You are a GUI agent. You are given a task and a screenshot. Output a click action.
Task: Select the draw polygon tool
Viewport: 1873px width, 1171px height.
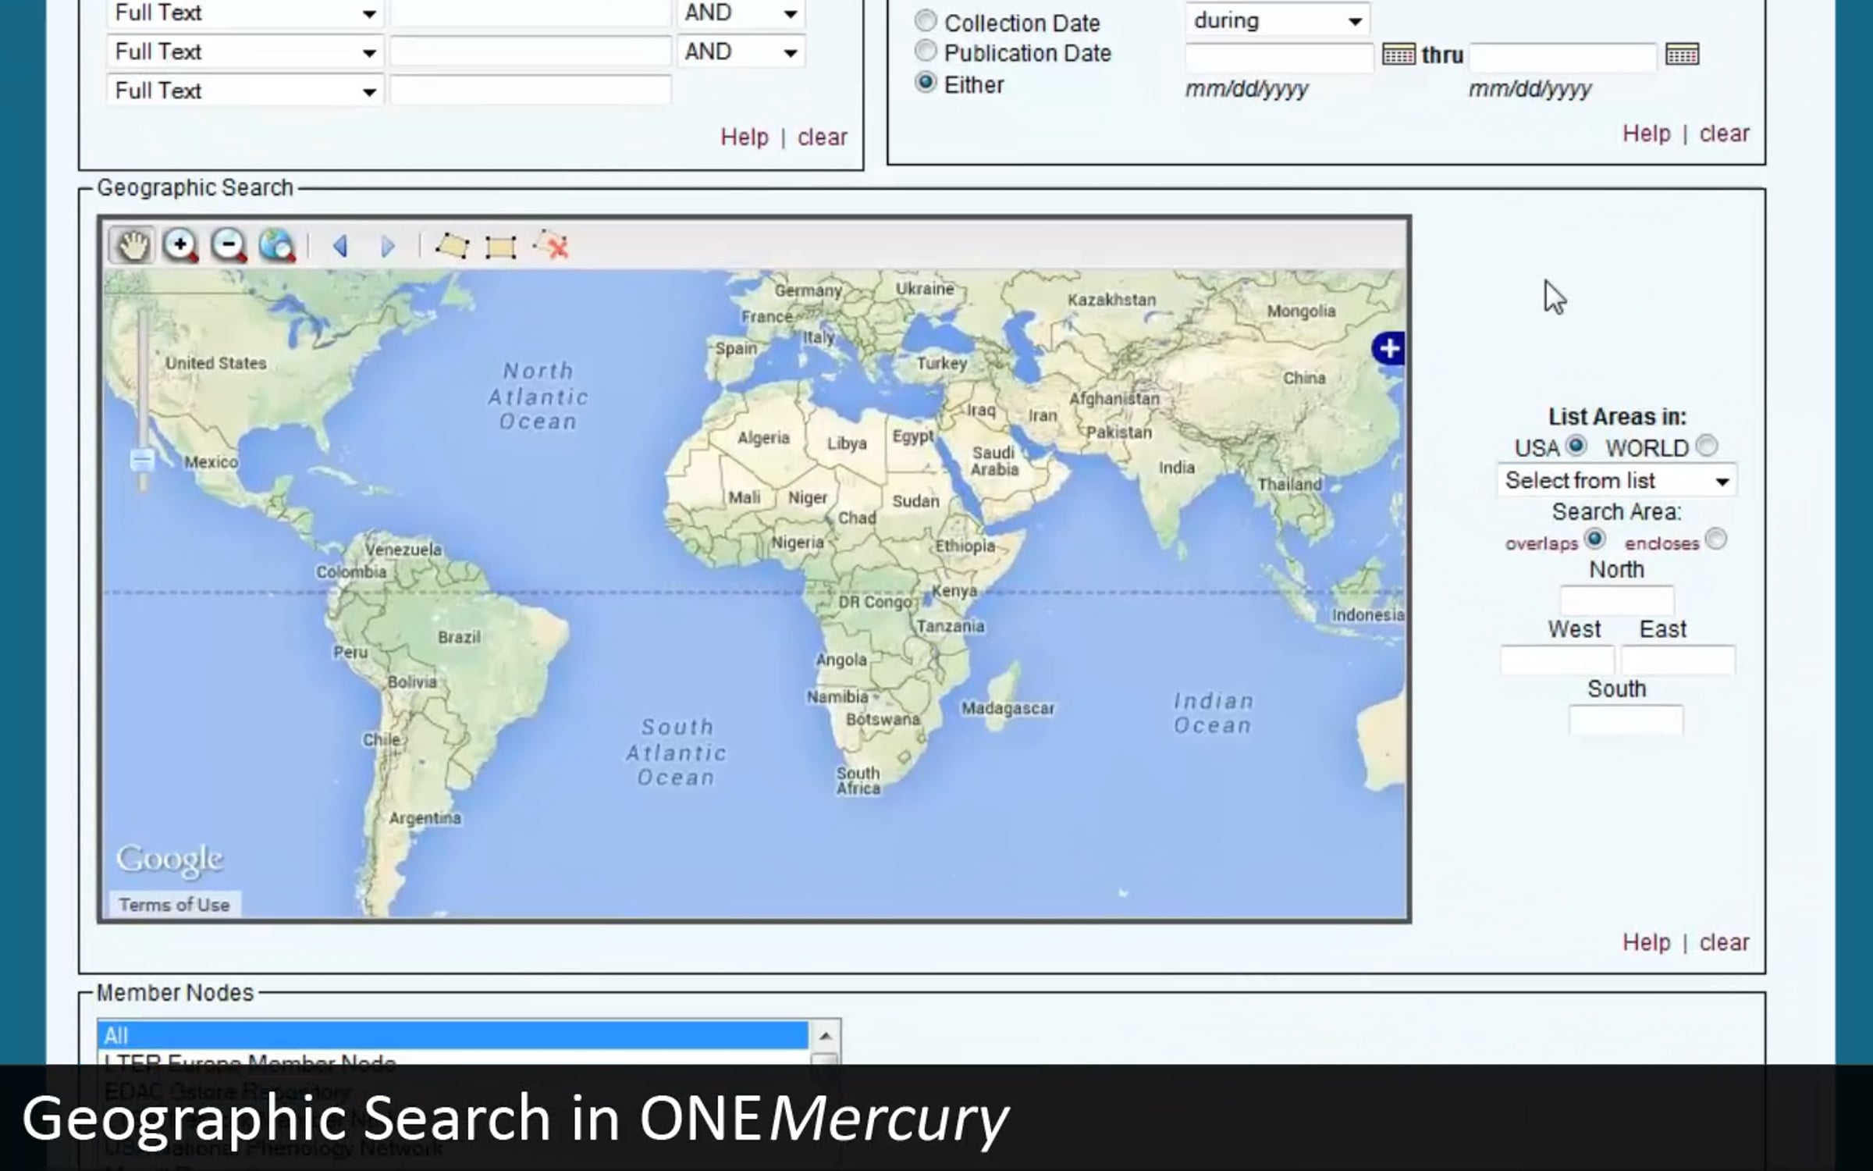[452, 246]
